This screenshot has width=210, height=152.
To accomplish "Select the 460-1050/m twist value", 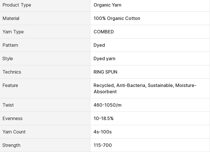I will click(x=107, y=105).
